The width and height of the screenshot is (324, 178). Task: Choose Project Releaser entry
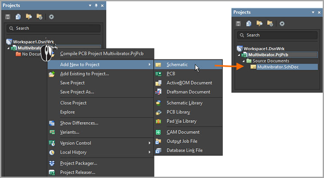101,172
